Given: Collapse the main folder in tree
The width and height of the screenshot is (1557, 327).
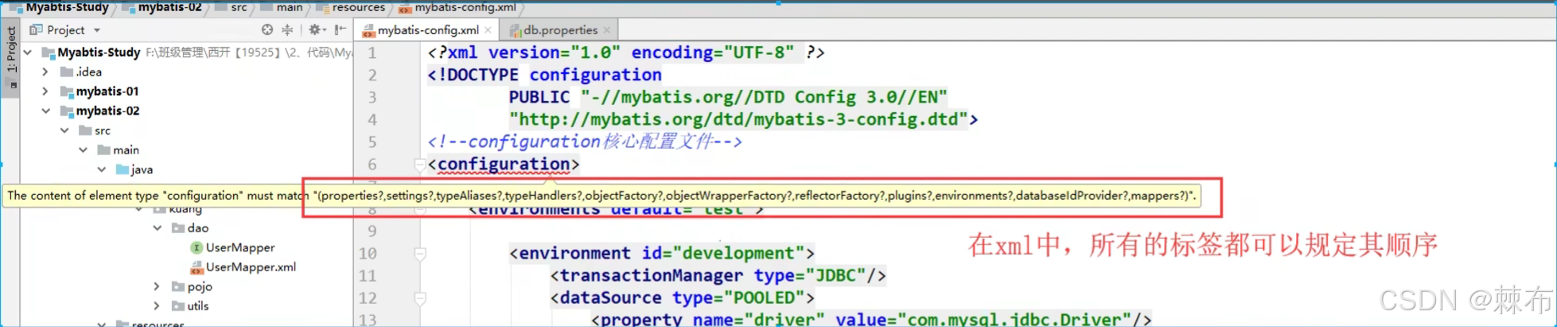Looking at the screenshot, I should coord(83,150).
